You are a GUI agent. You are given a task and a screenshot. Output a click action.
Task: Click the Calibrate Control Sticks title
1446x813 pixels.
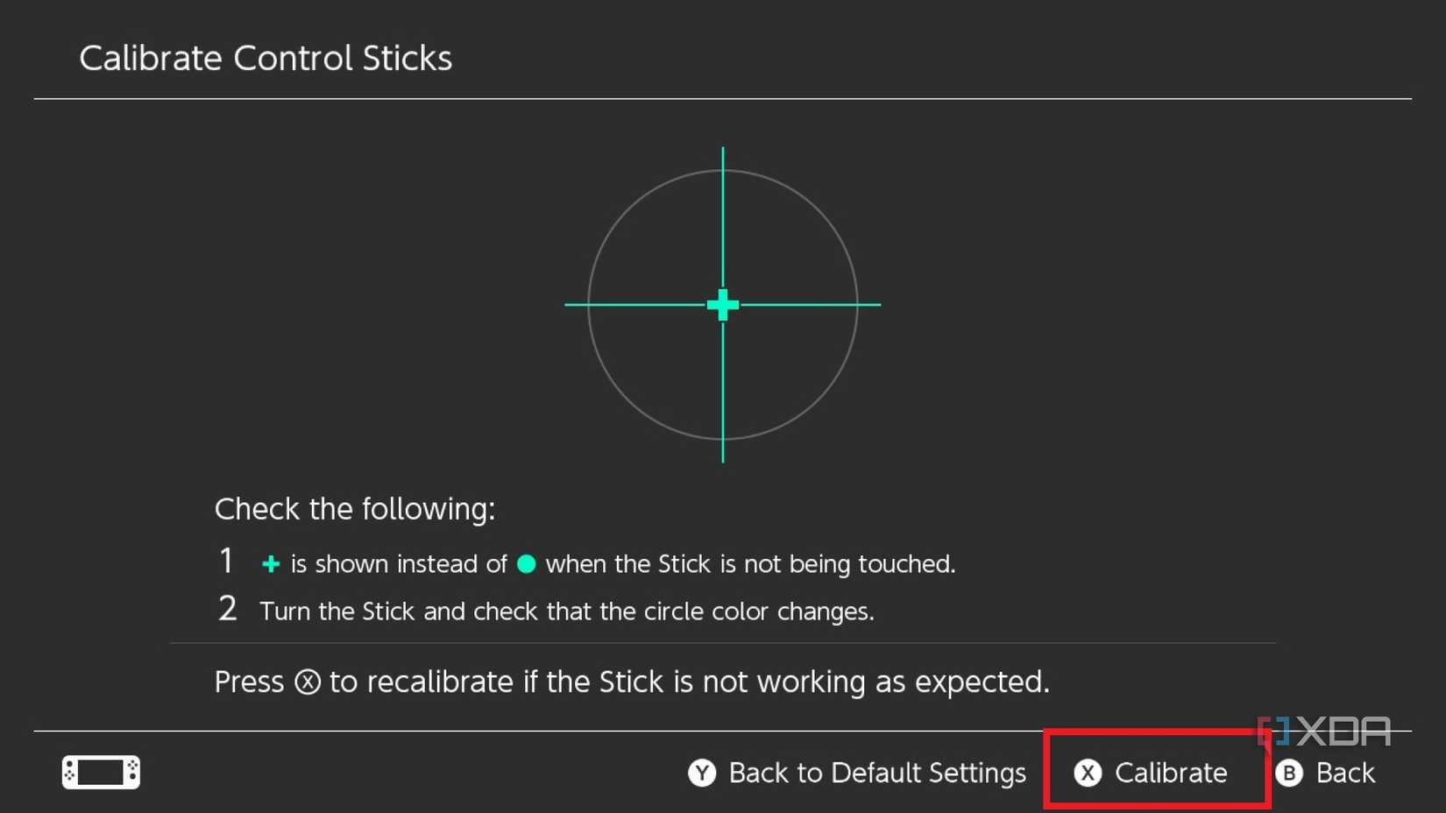[266, 59]
